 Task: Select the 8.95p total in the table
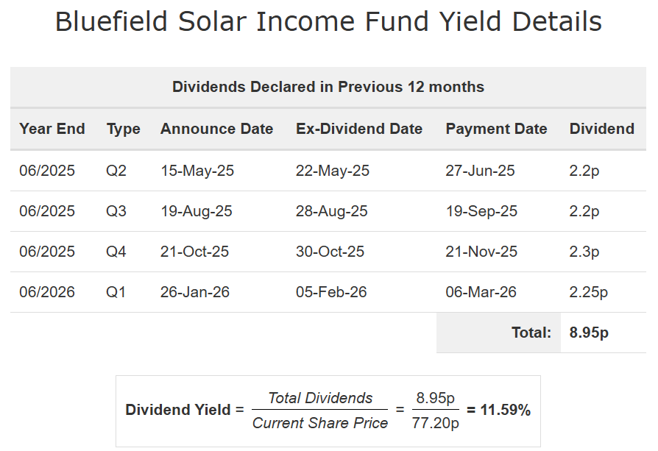[x=589, y=333]
